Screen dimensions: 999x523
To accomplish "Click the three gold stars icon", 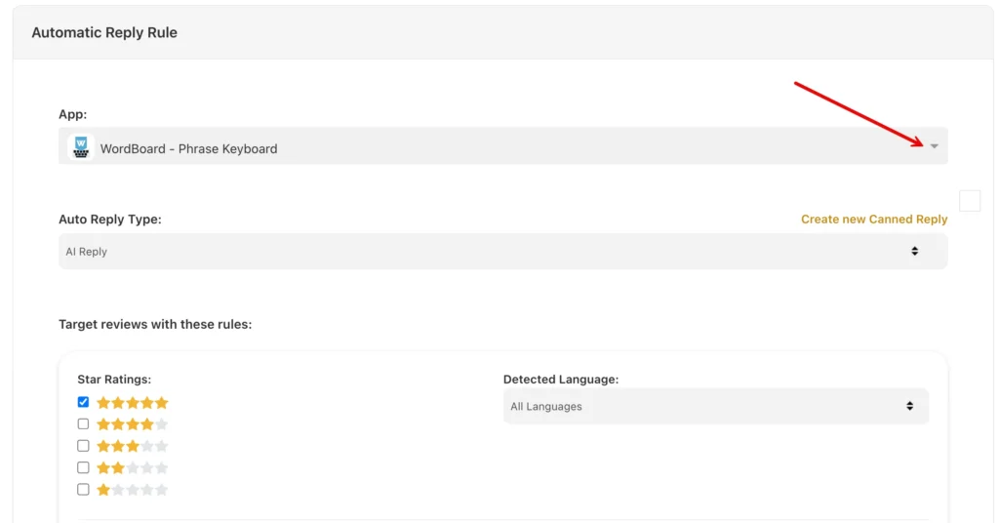I will click(x=118, y=446).
